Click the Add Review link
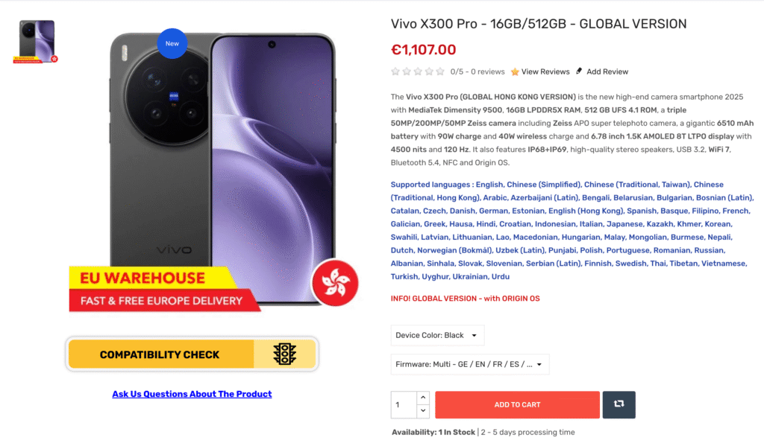 (x=607, y=71)
